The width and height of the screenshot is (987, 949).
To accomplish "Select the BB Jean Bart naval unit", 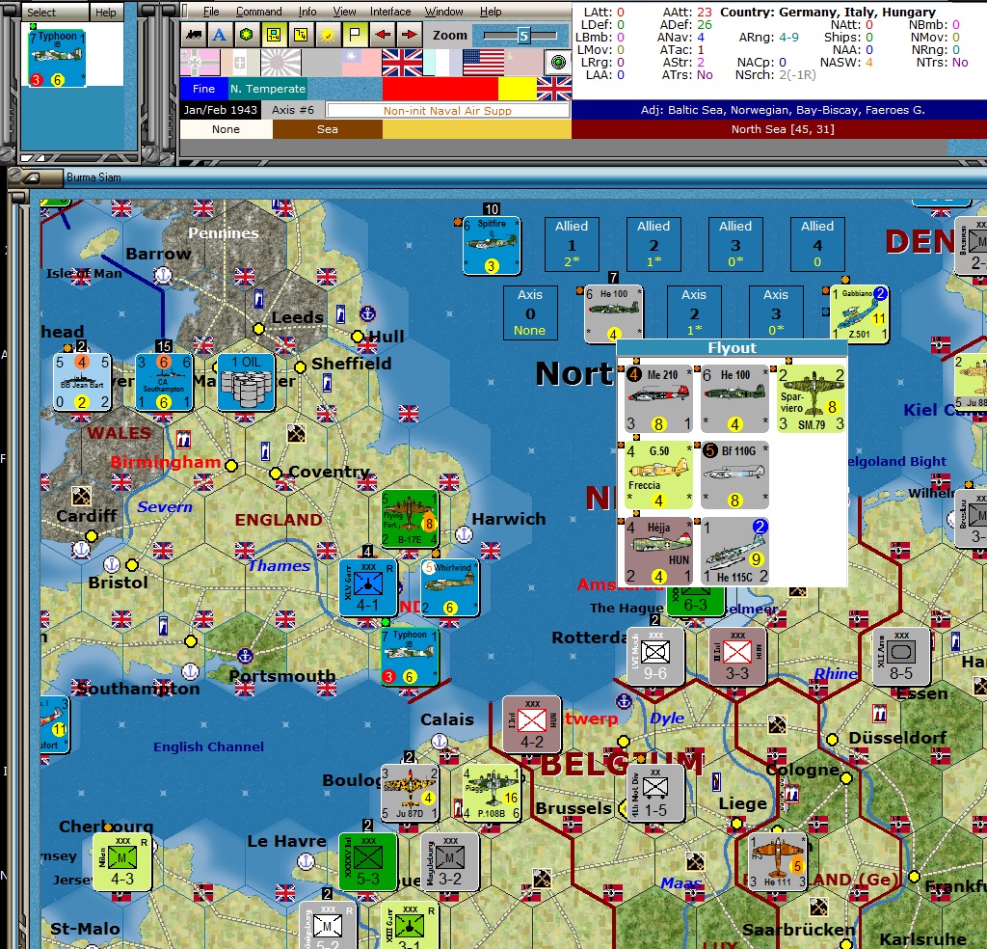I will [82, 382].
